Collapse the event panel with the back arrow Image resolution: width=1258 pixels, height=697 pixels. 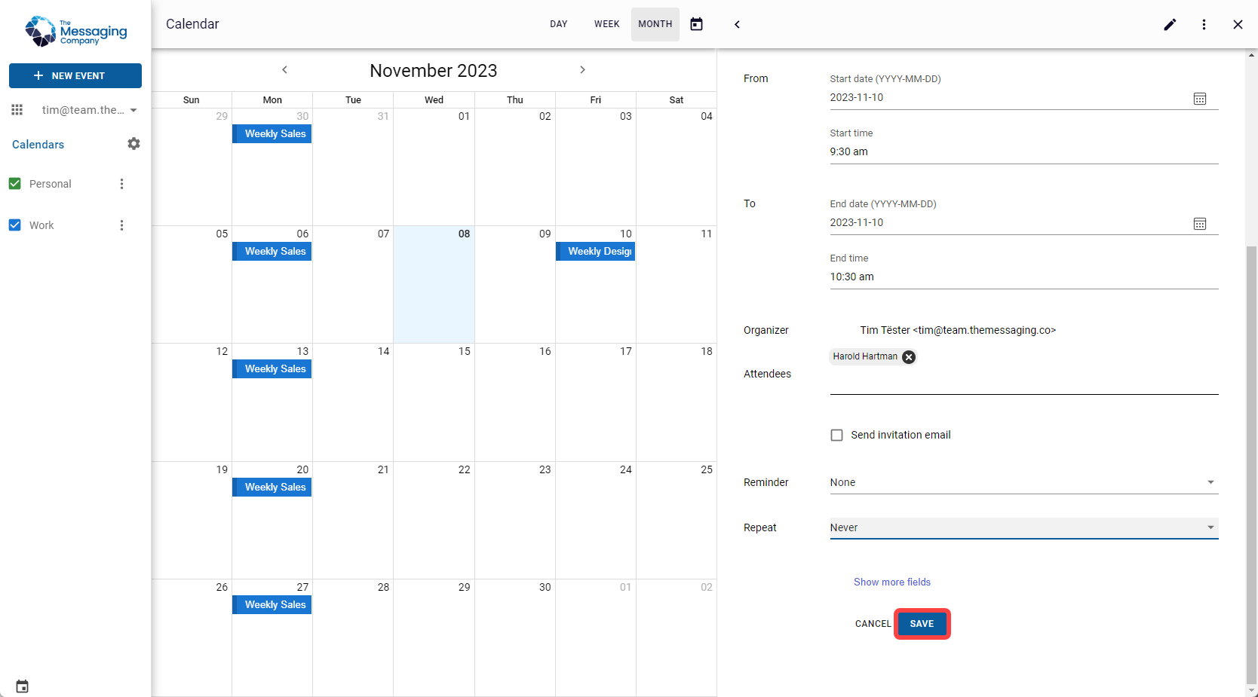[737, 24]
